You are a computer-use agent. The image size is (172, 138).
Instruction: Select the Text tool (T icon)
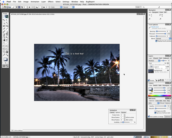click(x=7, y=40)
